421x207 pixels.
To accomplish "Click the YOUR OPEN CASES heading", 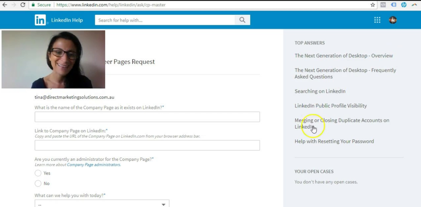I will point(314,171).
